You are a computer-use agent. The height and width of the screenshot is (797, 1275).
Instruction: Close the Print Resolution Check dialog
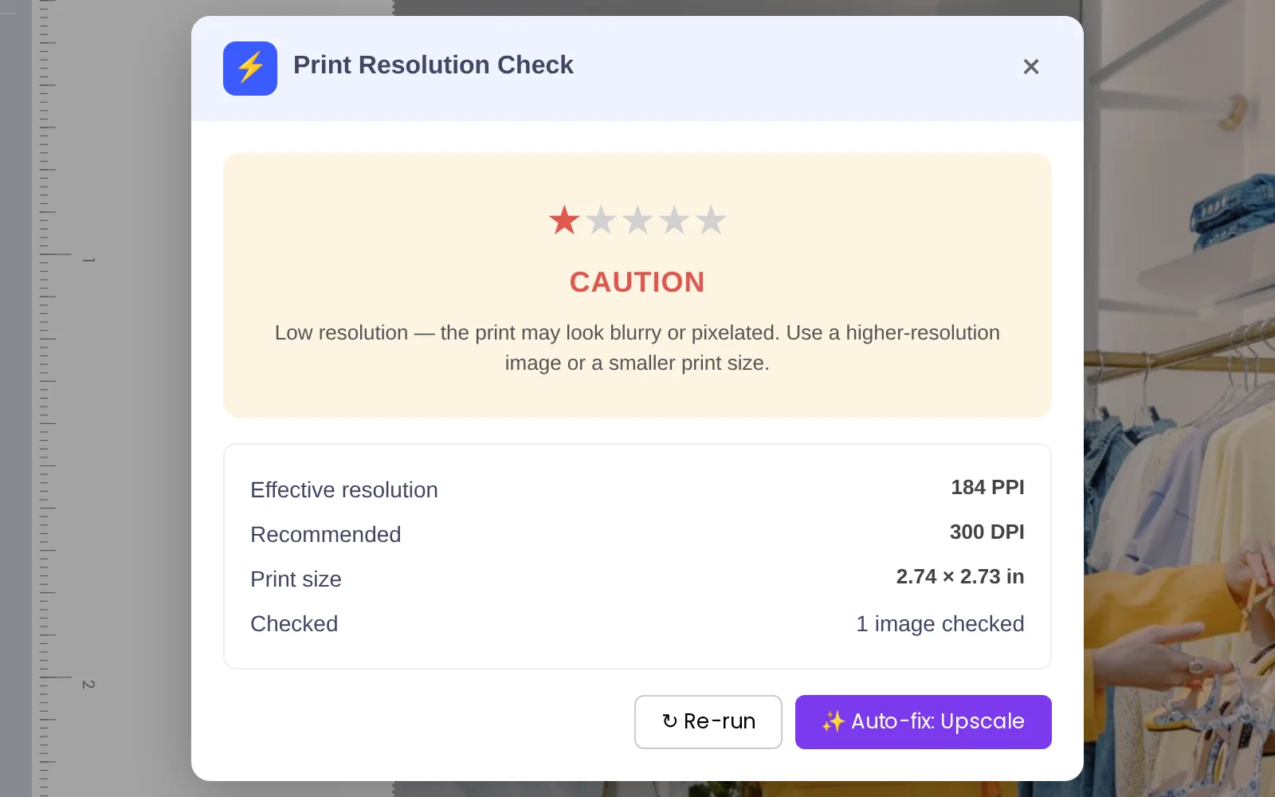(1030, 67)
